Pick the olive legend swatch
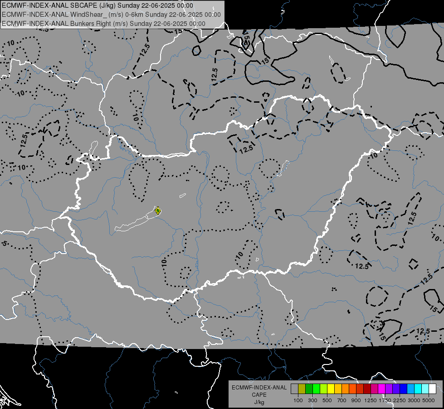Viewport: 444px width, 409px height. pyautogui.click(x=302, y=389)
